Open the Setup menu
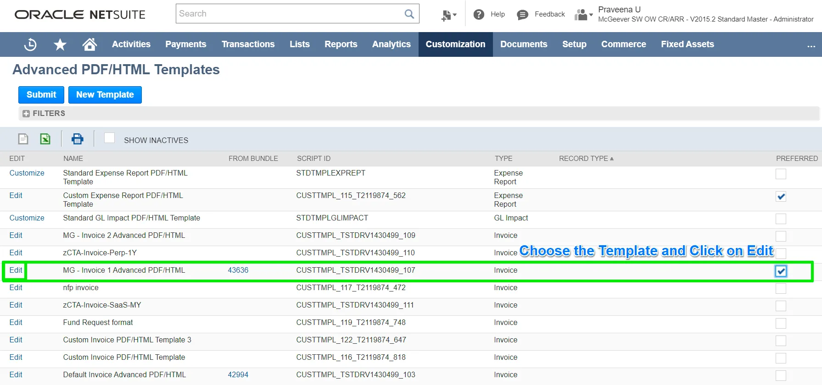The width and height of the screenshot is (822, 385). [574, 44]
